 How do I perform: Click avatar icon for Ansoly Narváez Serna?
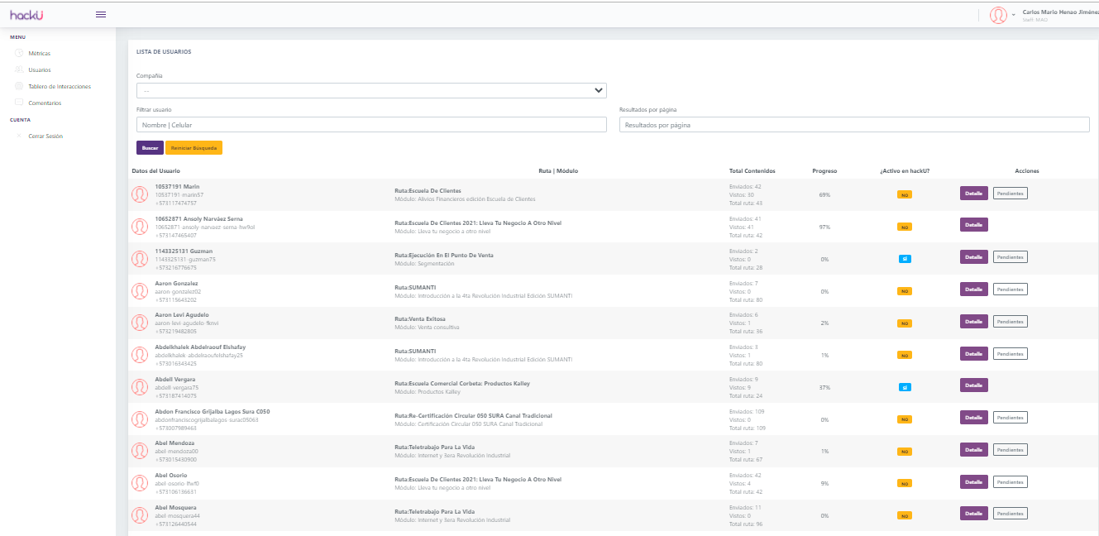(x=140, y=227)
